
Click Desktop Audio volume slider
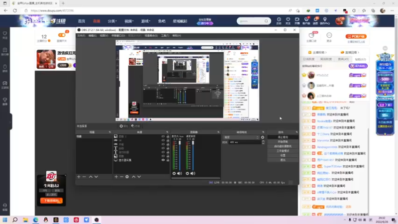click(x=193, y=155)
